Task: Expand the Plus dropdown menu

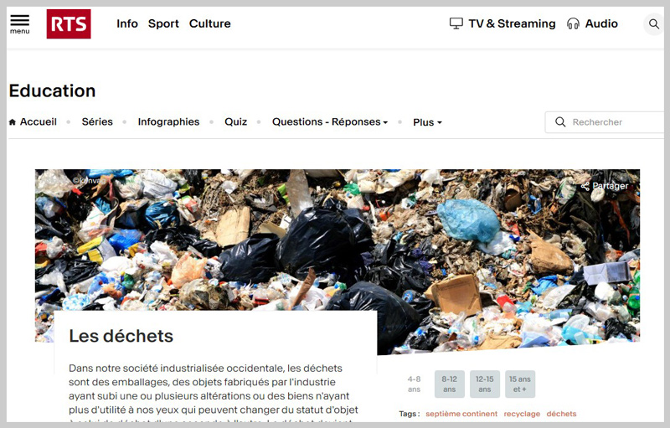Action: [x=427, y=122]
